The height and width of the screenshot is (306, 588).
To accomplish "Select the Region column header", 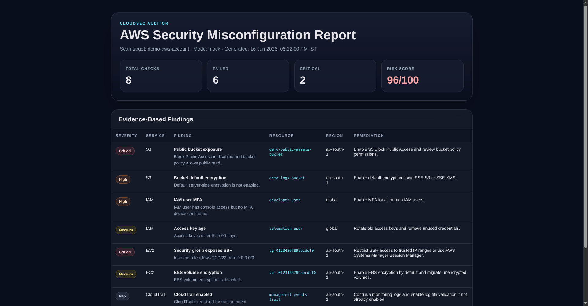I will [334, 136].
